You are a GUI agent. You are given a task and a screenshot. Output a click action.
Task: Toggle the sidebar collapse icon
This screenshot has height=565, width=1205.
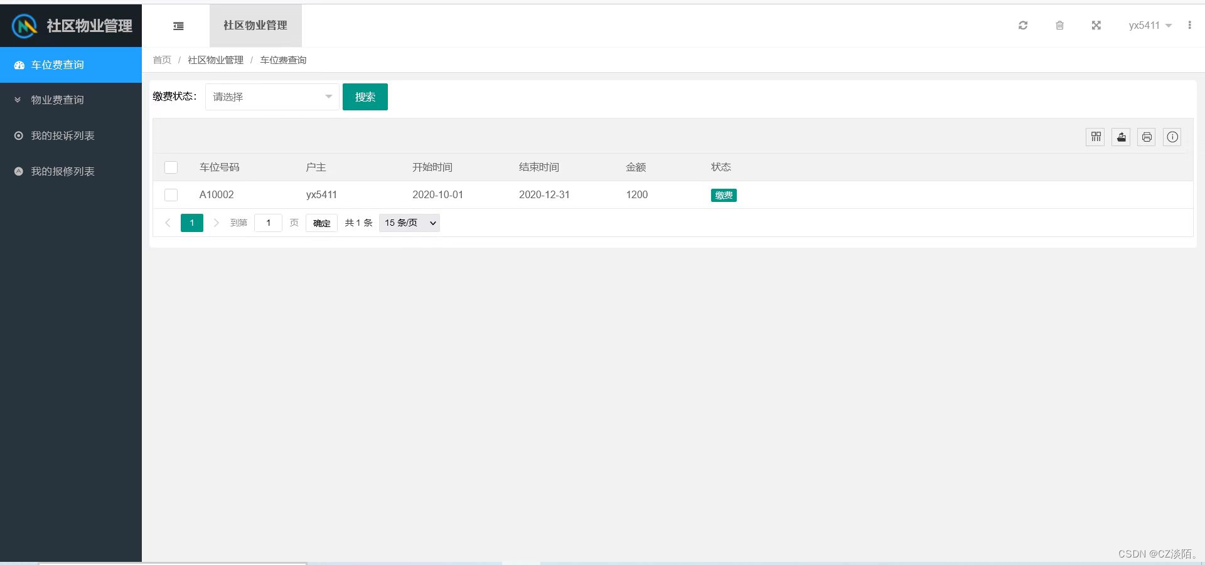click(x=178, y=26)
